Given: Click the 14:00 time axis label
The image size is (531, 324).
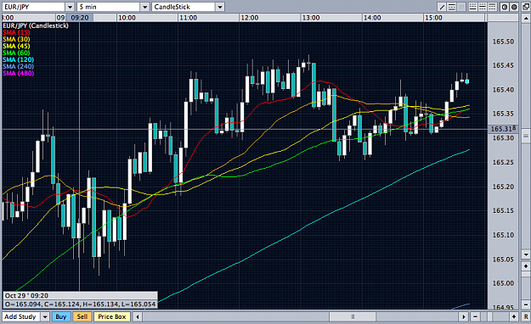Looking at the screenshot, I should [x=372, y=18].
